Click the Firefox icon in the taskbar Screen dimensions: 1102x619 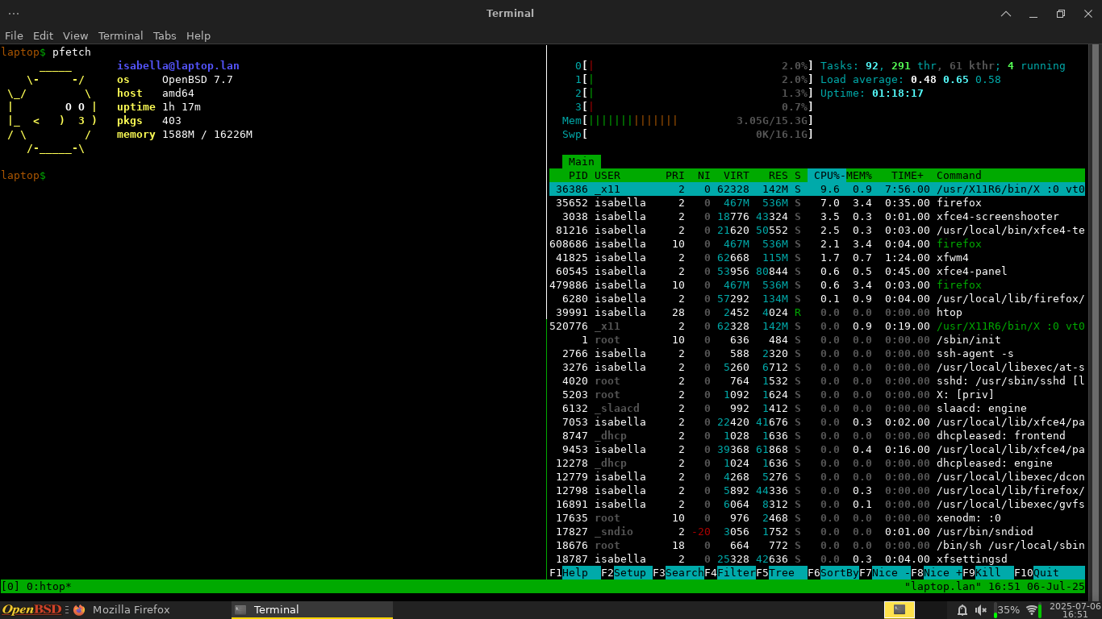click(x=78, y=610)
